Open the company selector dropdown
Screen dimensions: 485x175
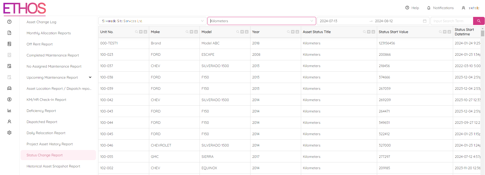(x=152, y=21)
